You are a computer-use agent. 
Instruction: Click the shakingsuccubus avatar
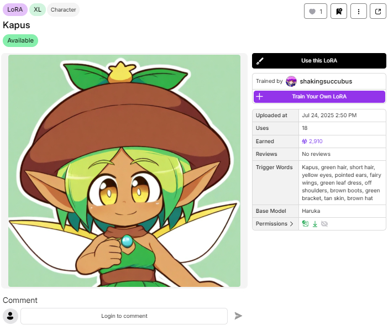[x=291, y=81]
